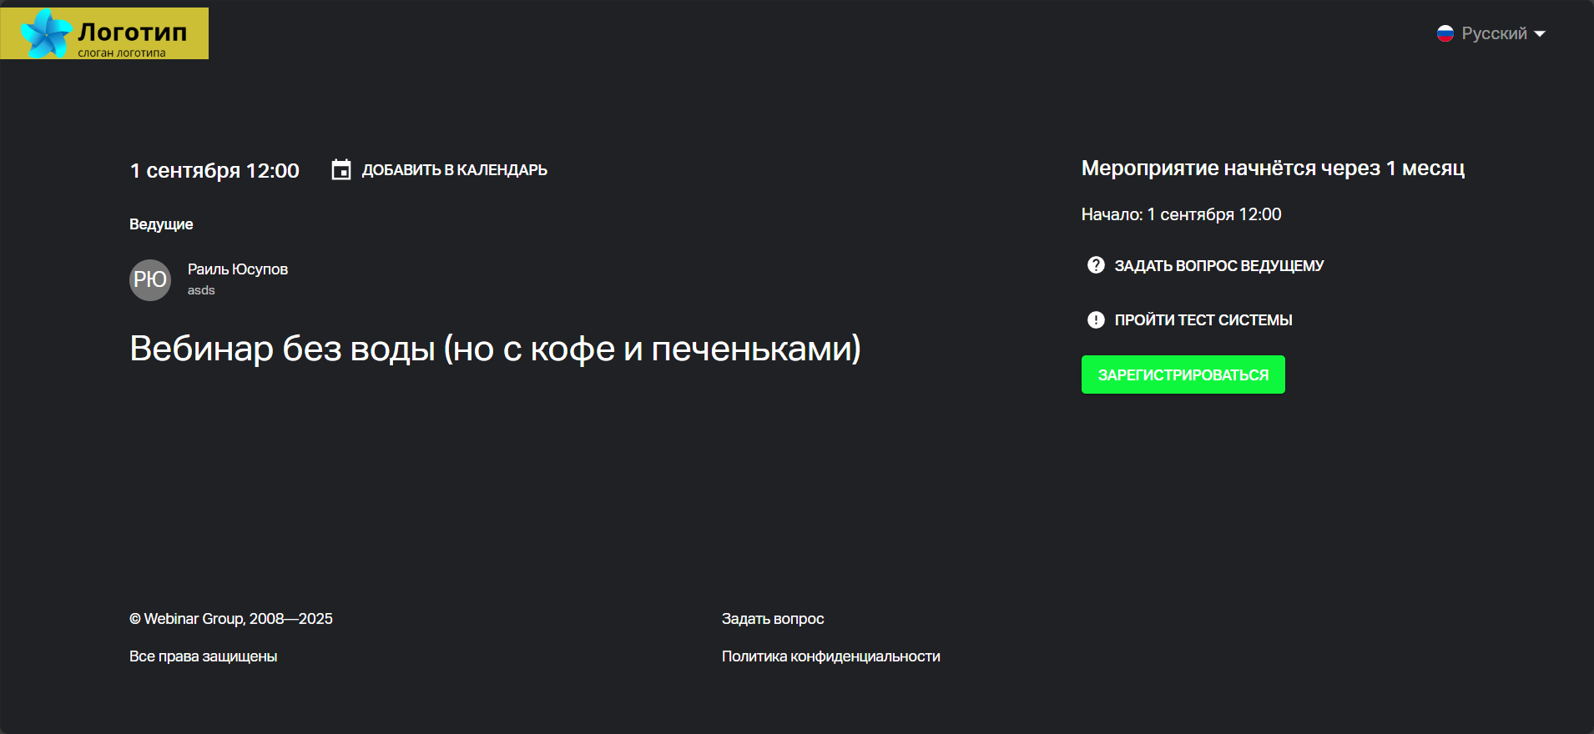Image resolution: width=1594 pixels, height=734 pixels.
Task: Click the 1 сентября 12:00 date heading
Action: point(214,171)
